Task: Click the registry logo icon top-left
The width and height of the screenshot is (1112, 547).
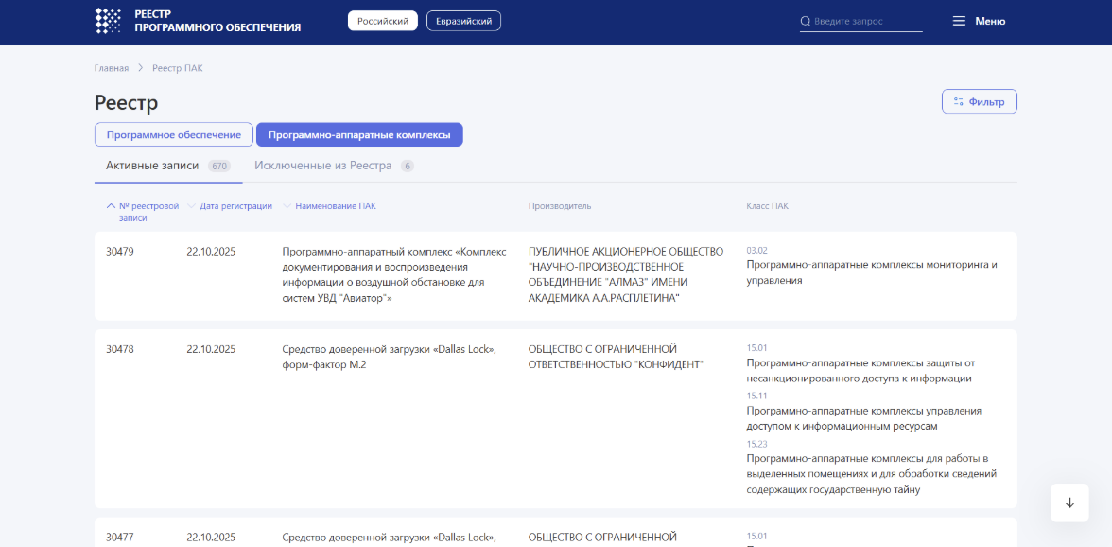Action: pos(109,22)
